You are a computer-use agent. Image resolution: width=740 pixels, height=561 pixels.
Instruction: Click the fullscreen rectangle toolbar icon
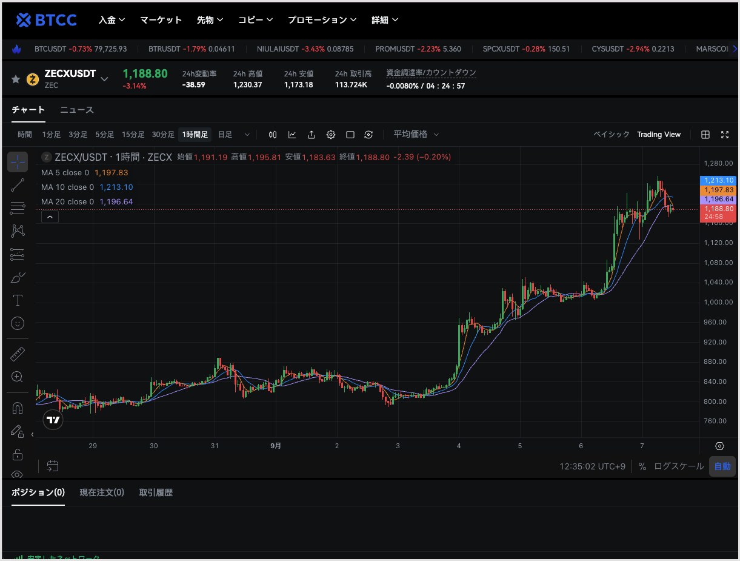coord(350,135)
